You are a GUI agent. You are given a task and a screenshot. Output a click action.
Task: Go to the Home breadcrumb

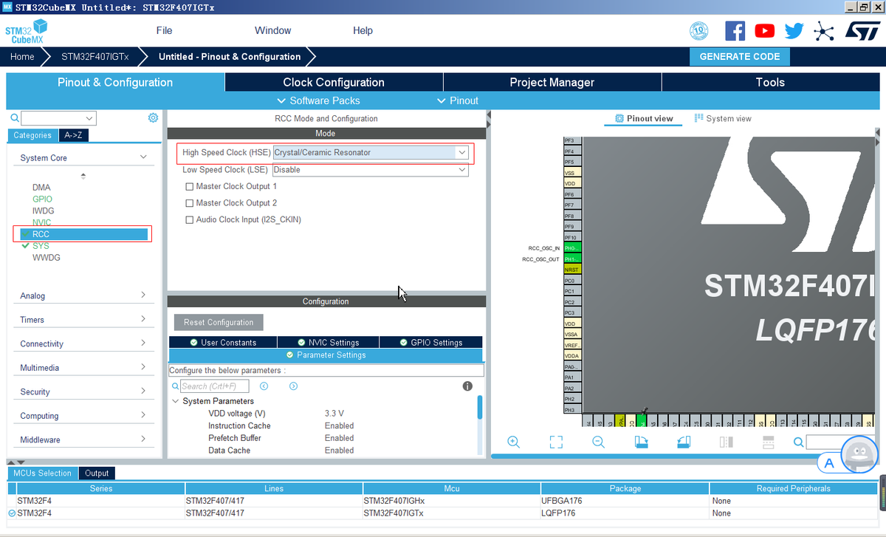pos(22,57)
